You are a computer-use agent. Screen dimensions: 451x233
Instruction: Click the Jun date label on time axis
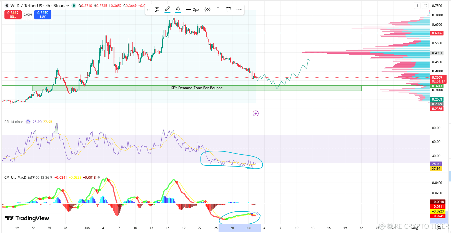click(x=87, y=228)
